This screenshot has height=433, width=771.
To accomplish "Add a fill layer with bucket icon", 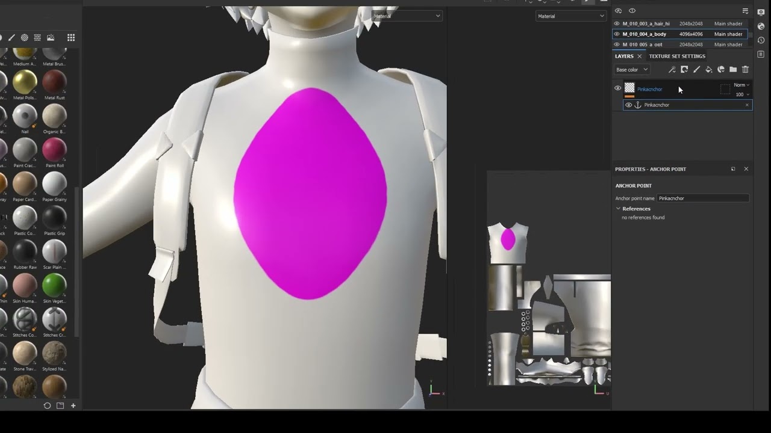I will tap(709, 70).
